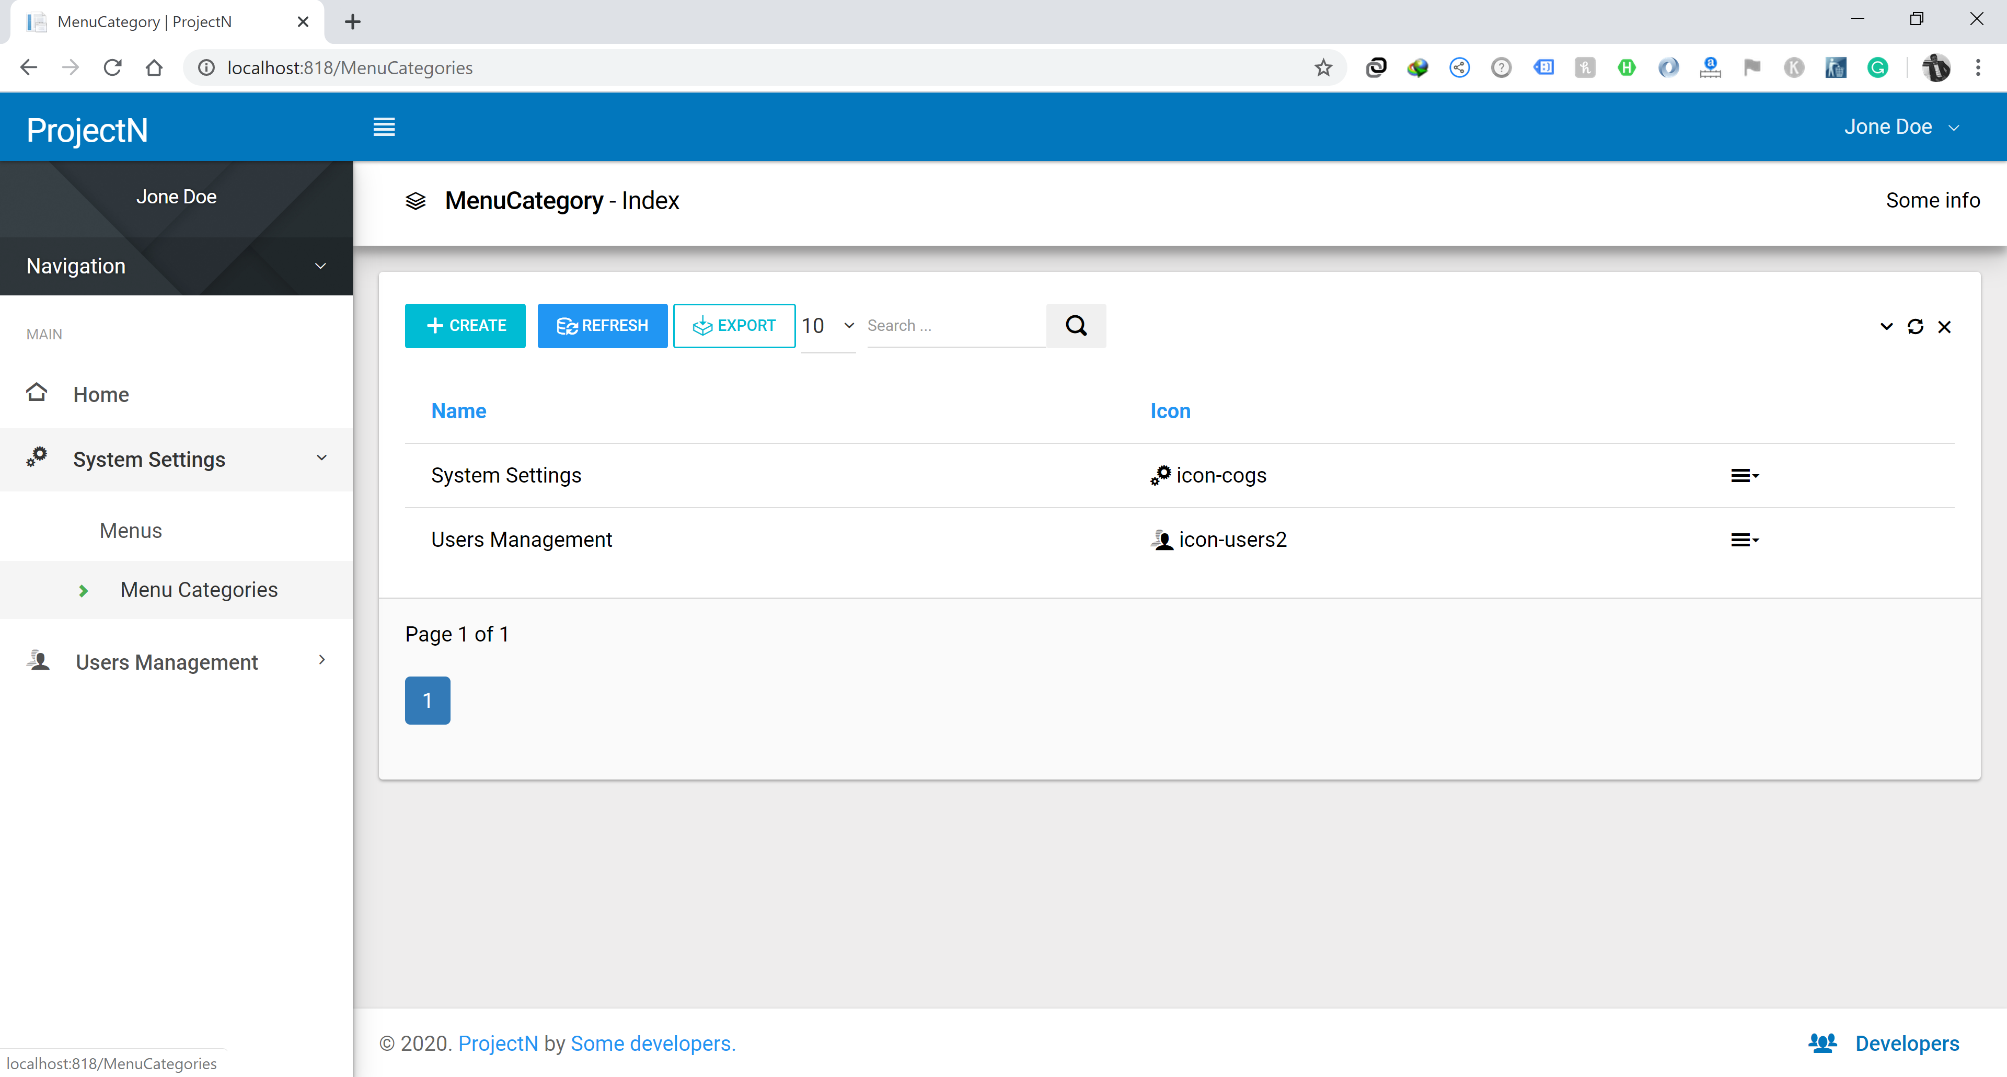Click the Grammarly extension icon
This screenshot has height=1077, width=2007.
(1878, 68)
